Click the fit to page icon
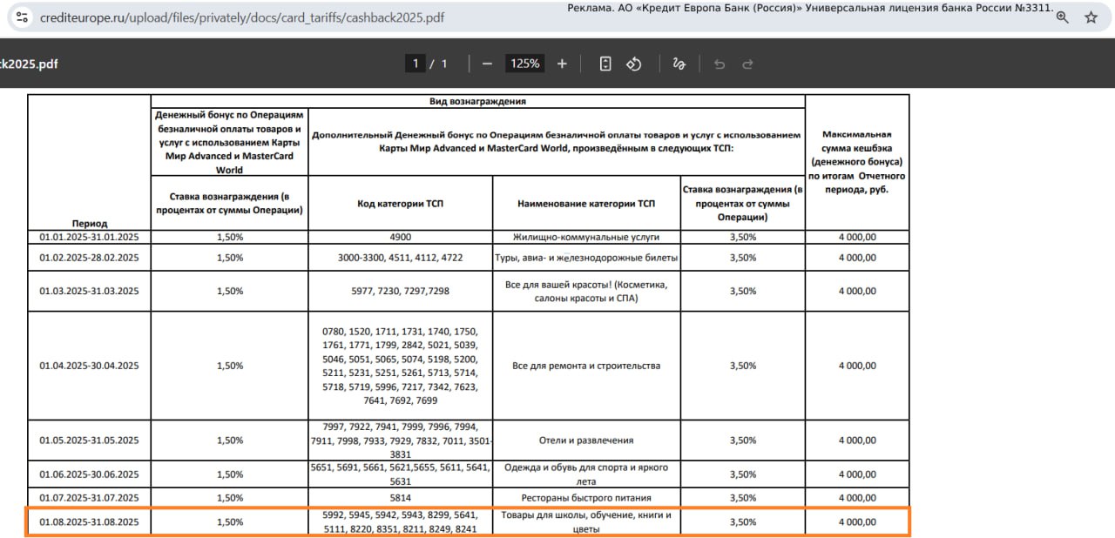The width and height of the screenshot is (1115, 538). (x=605, y=64)
